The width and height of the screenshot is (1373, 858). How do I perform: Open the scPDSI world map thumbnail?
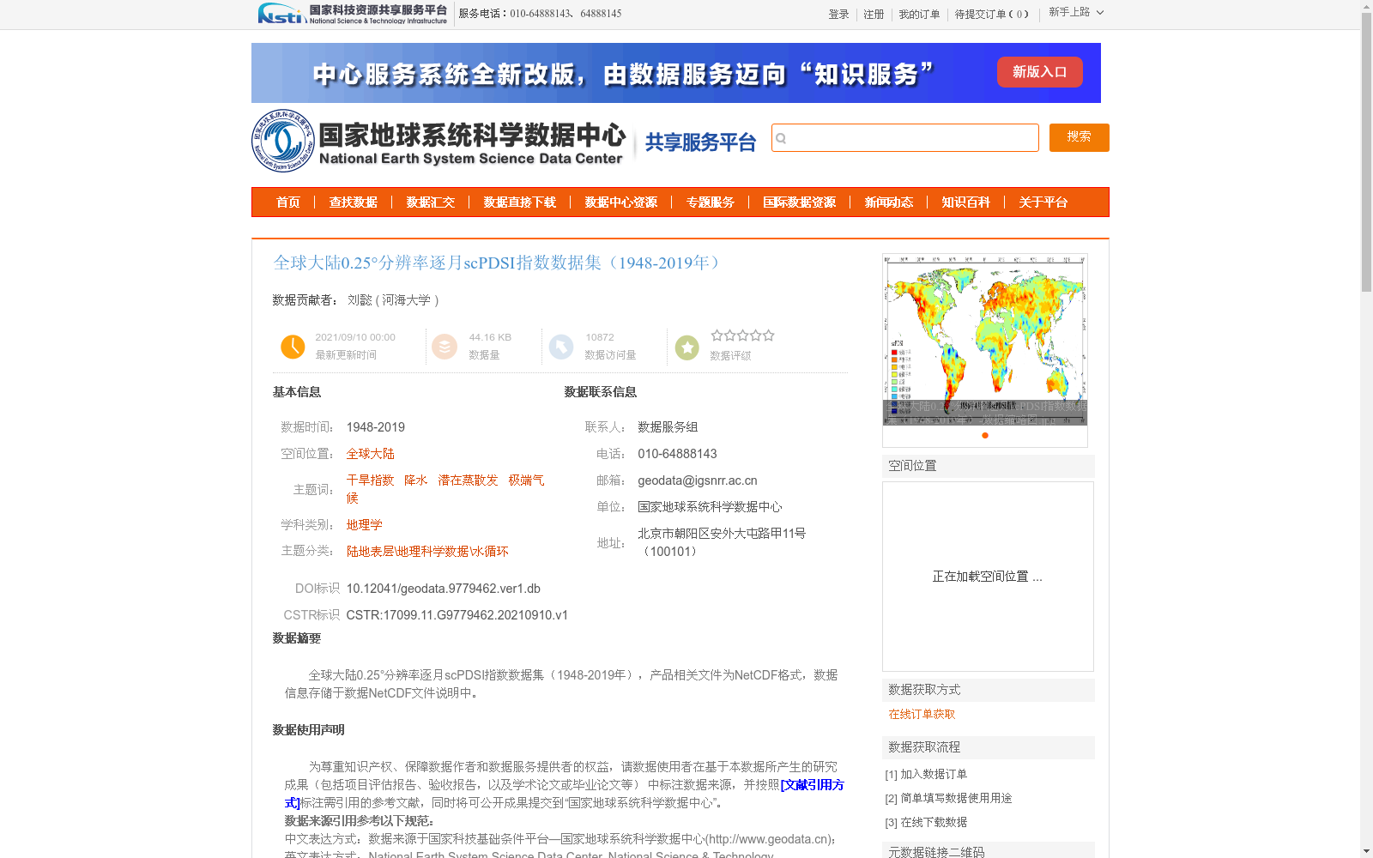click(985, 340)
